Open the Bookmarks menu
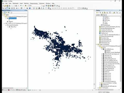124x93 pixels. [16, 3]
